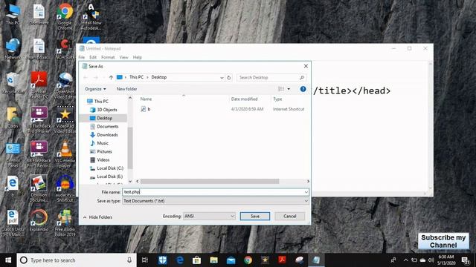Screen dimensions: 476x267
Task: Open Notepad Help menu
Action: pos(137,57)
